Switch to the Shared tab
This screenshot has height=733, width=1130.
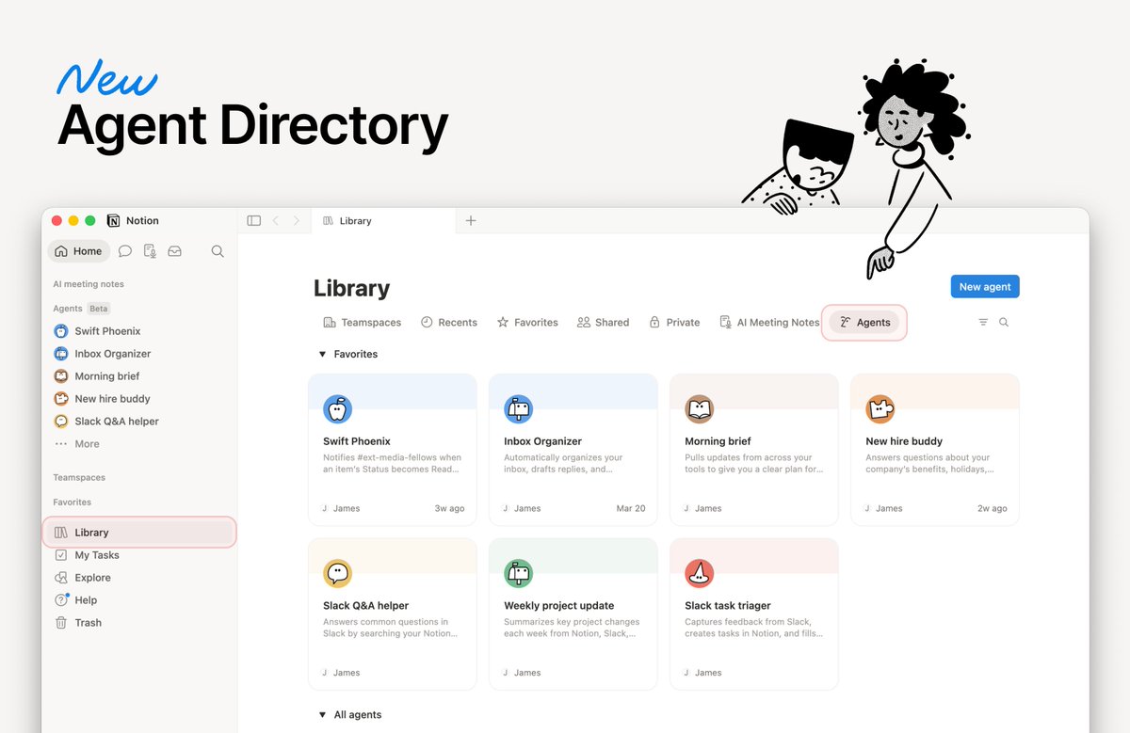pos(603,323)
